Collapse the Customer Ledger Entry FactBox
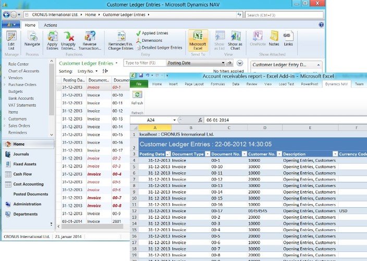This screenshot has width=367, height=261. (x=319, y=65)
